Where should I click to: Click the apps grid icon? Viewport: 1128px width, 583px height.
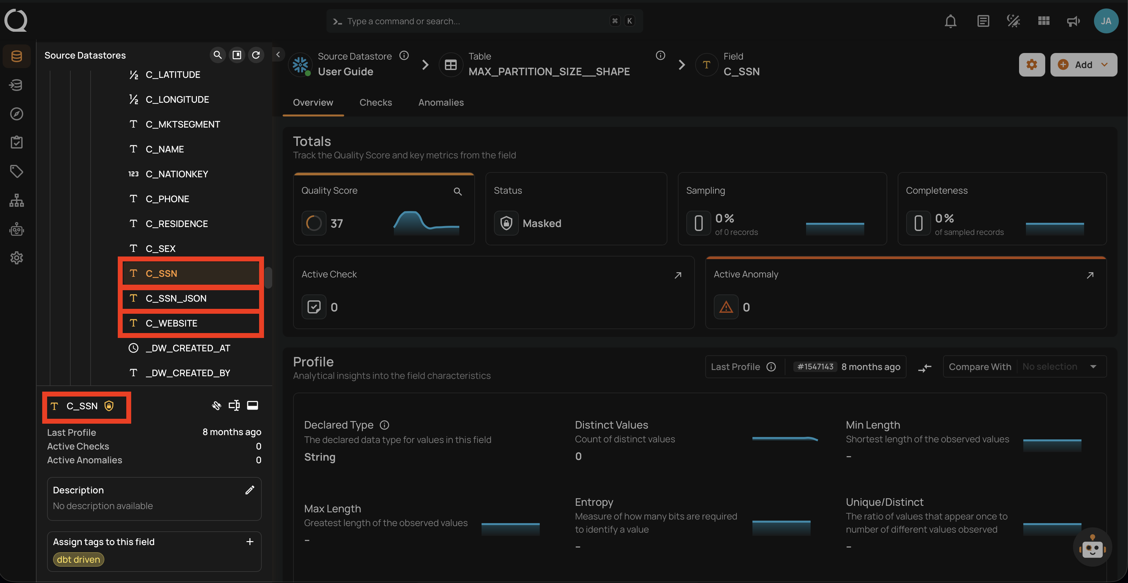point(1044,21)
